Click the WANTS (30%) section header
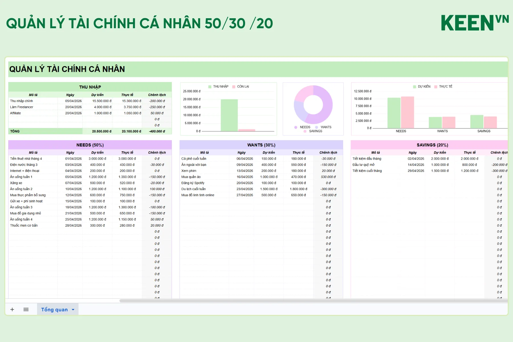This screenshot has width=513, height=342. pyautogui.click(x=261, y=145)
